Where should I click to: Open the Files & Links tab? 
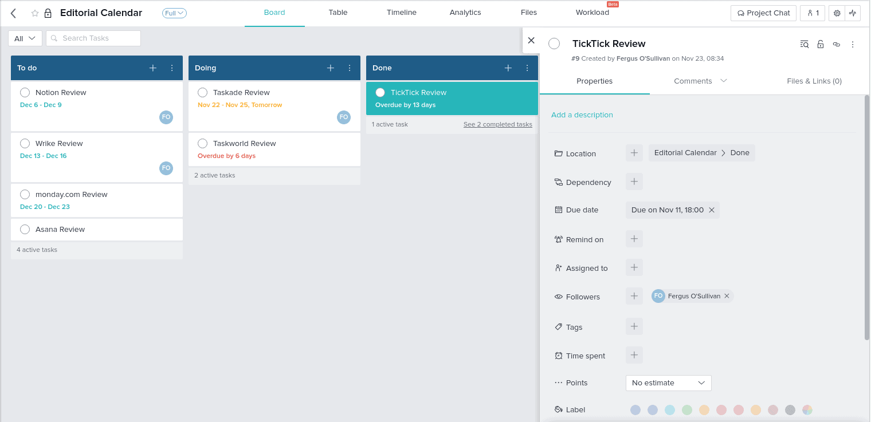coord(814,81)
